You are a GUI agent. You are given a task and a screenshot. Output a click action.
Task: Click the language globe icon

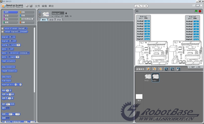(x=27, y=6)
